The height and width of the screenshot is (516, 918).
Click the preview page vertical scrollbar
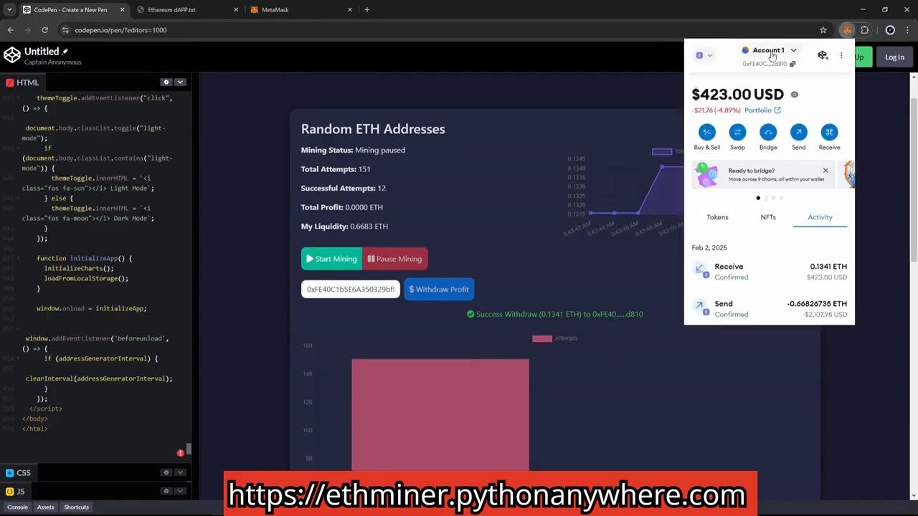pyautogui.click(x=914, y=179)
